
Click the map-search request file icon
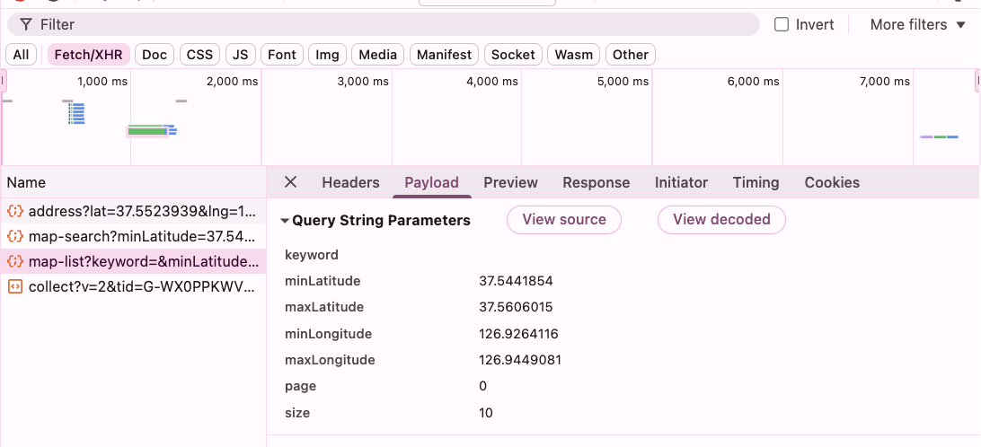[14, 237]
